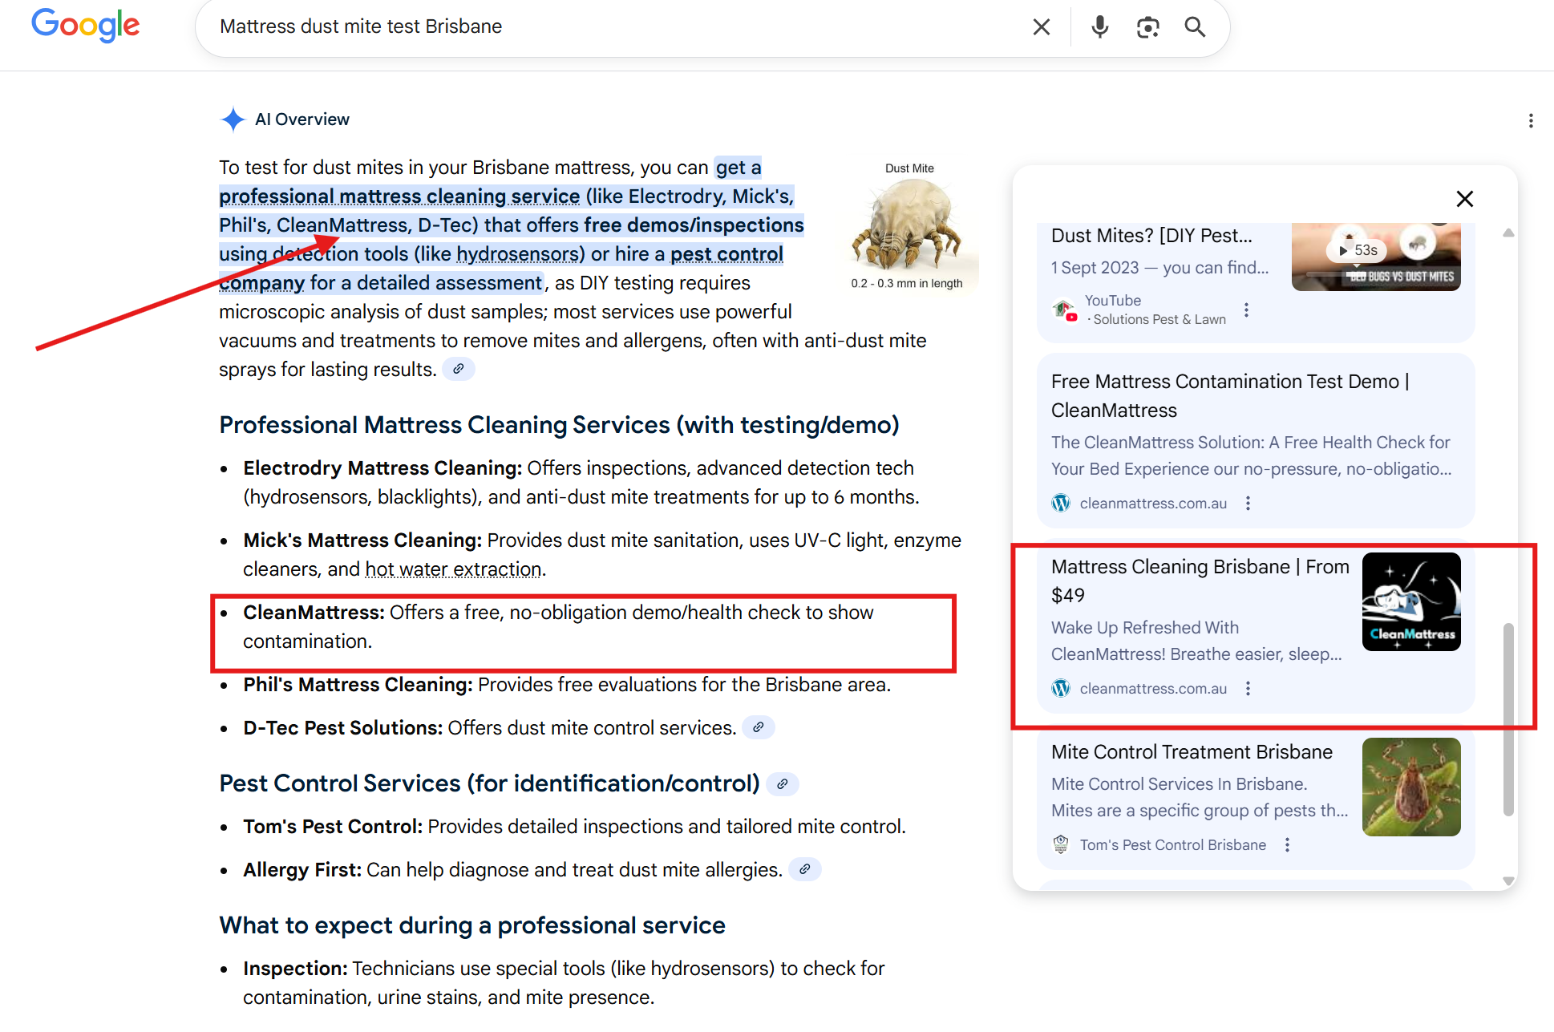
Task: Open the three-dot menu on the AI Overview
Action: point(1531,120)
